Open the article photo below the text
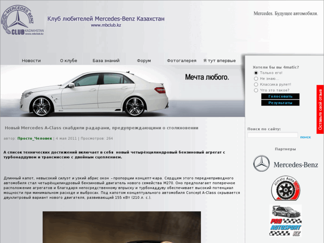The width and height of the screenshot is (324, 243). click(122, 227)
